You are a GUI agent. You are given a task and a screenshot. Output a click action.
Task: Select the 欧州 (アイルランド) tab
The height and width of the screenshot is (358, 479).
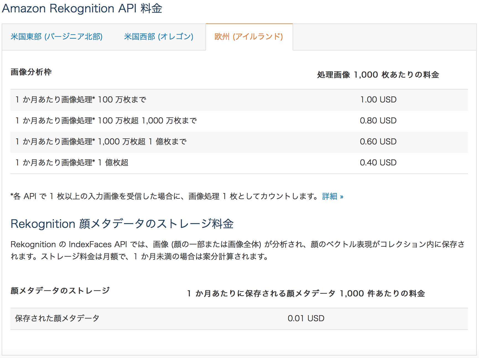click(249, 36)
